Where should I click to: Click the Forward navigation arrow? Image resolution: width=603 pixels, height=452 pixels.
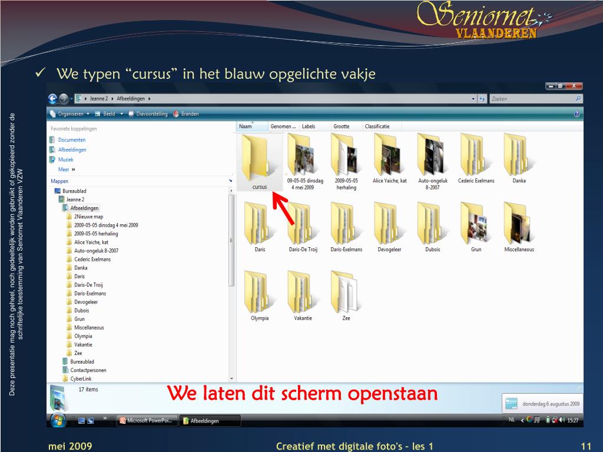[x=64, y=99]
